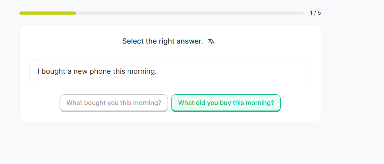Click the translate icon beside the instruction

(x=211, y=41)
